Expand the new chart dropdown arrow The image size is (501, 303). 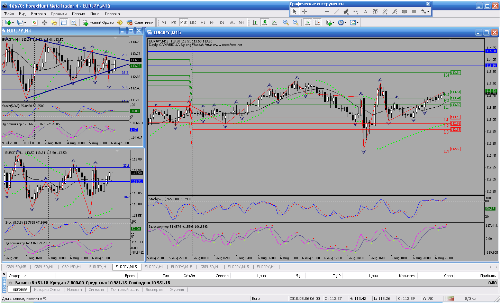click(13, 23)
